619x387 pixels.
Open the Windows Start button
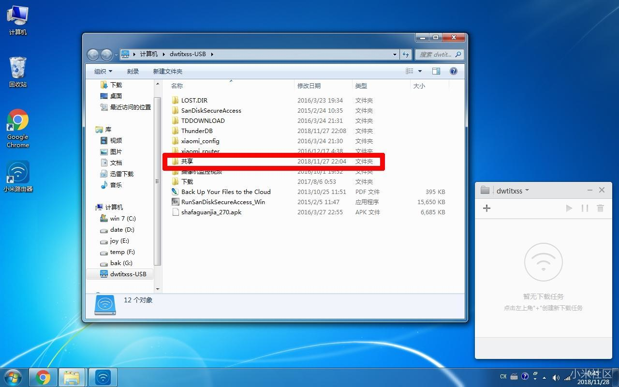pos(13,377)
